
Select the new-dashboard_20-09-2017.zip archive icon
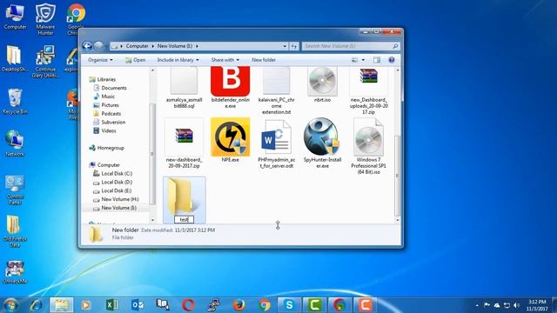click(184, 137)
